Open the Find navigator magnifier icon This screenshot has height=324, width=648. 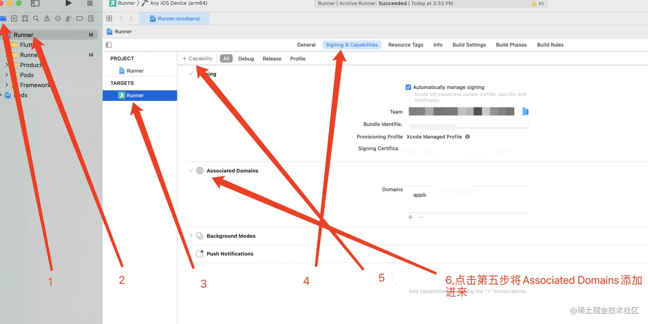[36, 18]
